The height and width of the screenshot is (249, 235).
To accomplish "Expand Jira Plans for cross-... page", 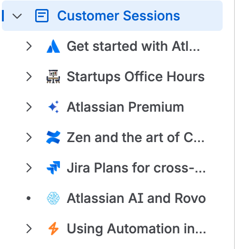I will 29,168.
